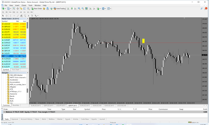The image size is (209, 125).
Task: Open the Tools menu
Action: (x=30, y=5)
